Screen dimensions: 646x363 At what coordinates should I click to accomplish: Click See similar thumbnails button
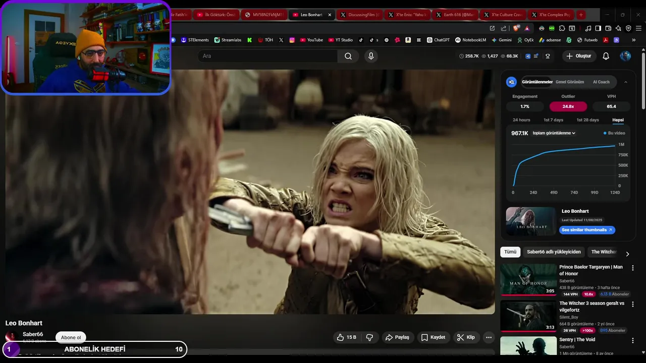pos(587,230)
